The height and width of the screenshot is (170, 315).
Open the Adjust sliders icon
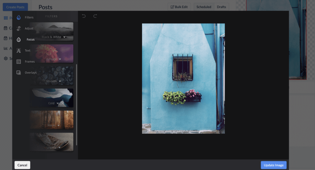[19, 29]
